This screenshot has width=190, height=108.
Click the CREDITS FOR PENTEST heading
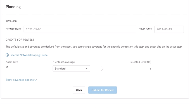coord(20,40)
